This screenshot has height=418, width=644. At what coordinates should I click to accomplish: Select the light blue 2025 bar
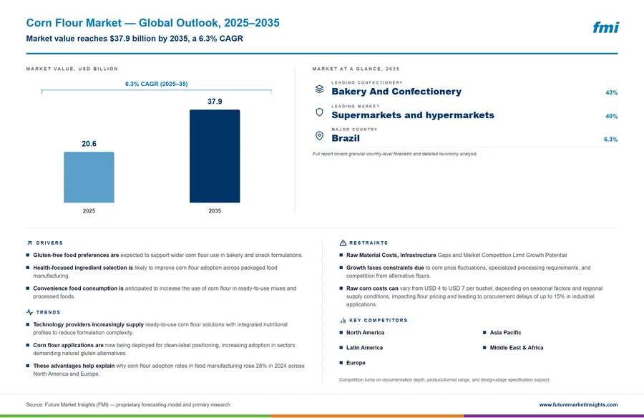89,177
